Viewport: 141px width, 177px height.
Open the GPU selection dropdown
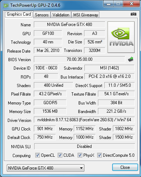coord(46,168)
